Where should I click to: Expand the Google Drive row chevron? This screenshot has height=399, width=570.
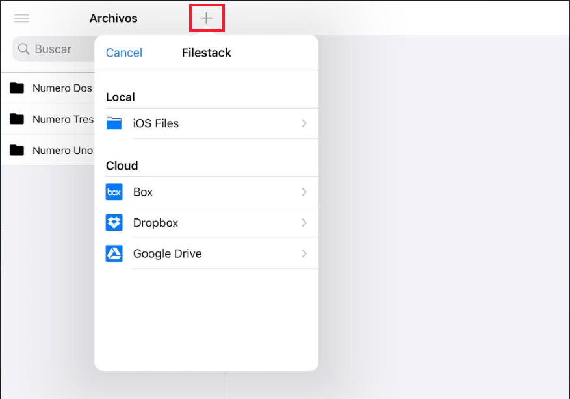[x=304, y=253]
